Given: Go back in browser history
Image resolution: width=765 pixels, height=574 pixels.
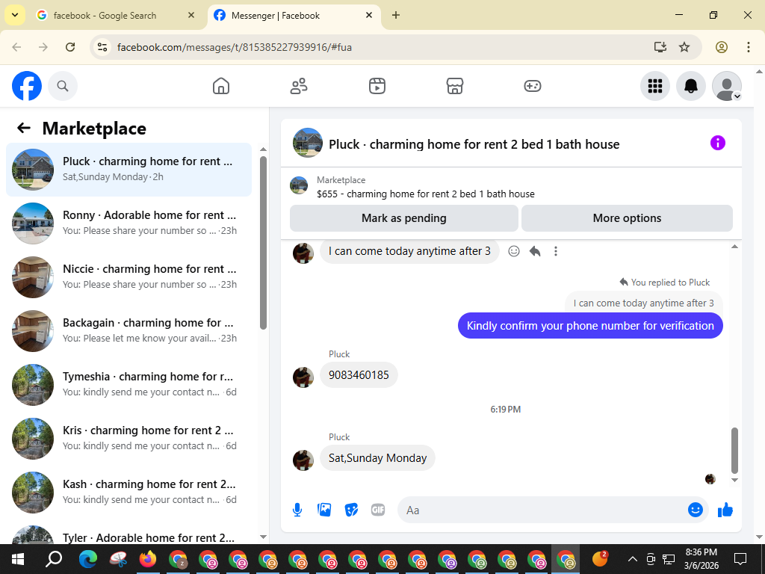Looking at the screenshot, I should (x=16, y=47).
